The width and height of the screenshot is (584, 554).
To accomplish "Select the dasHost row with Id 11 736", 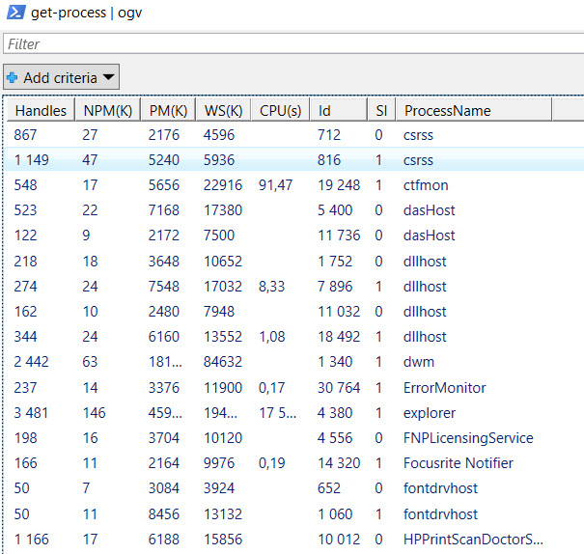I will pos(294,235).
